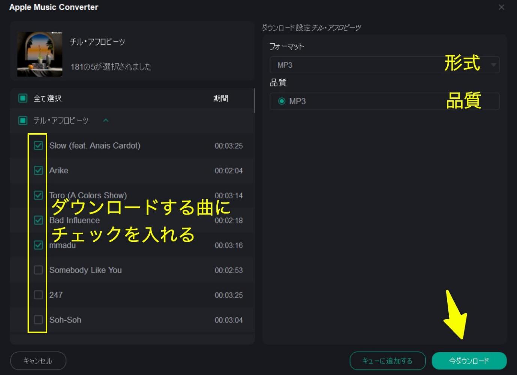
Task: Click the キャンセル button
Action: pyautogui.click(x=38, y=361)
